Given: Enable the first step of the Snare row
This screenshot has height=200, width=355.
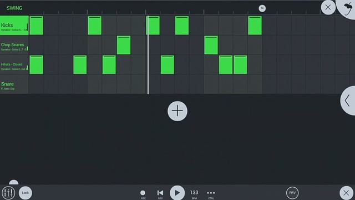Looking at the screenshot, I should [x=36, y=84].
